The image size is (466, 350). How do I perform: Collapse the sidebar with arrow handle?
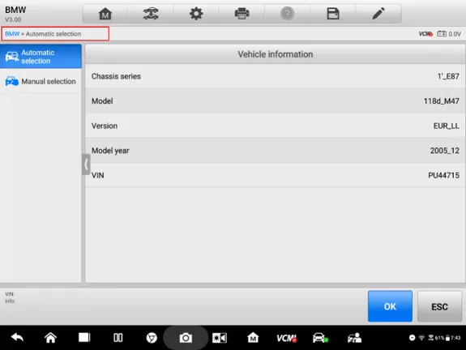click(x=86, y=164)
